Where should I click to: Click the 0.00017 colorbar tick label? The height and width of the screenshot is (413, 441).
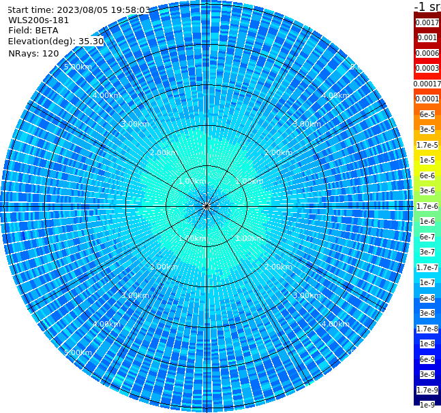click(x=427, y=84)
